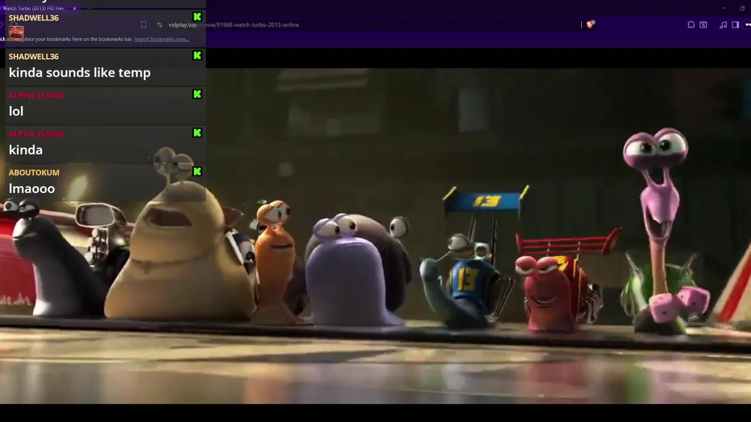Click the Turbo movie video player

pos(375,234)
